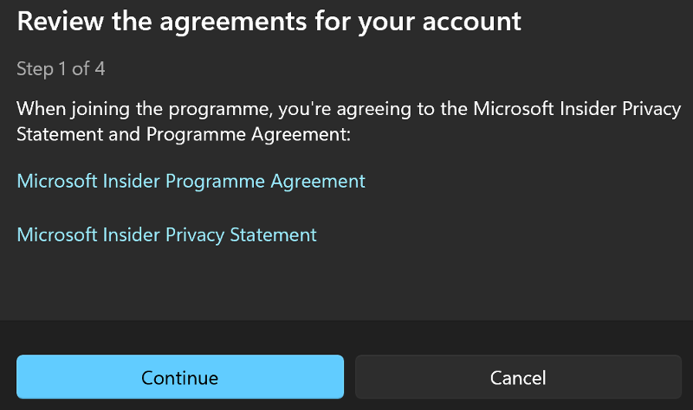Follow the blue Privacy Statement hyperlink
Viewport: 693px width, 410px height.
click(166, 234)
